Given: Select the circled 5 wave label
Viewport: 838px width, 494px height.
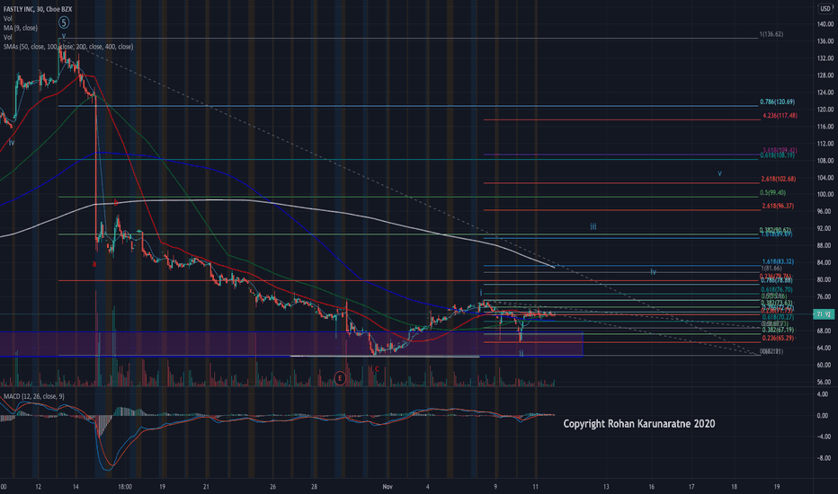Looking at the screenshot, I should 64,22.
